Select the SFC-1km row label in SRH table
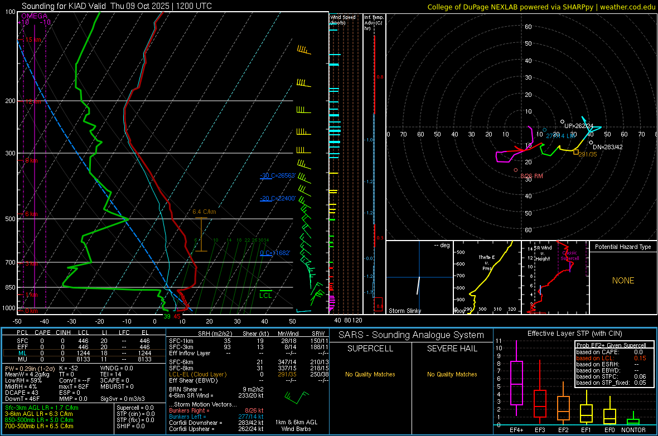The image size is (658, 436). (181, 341)
